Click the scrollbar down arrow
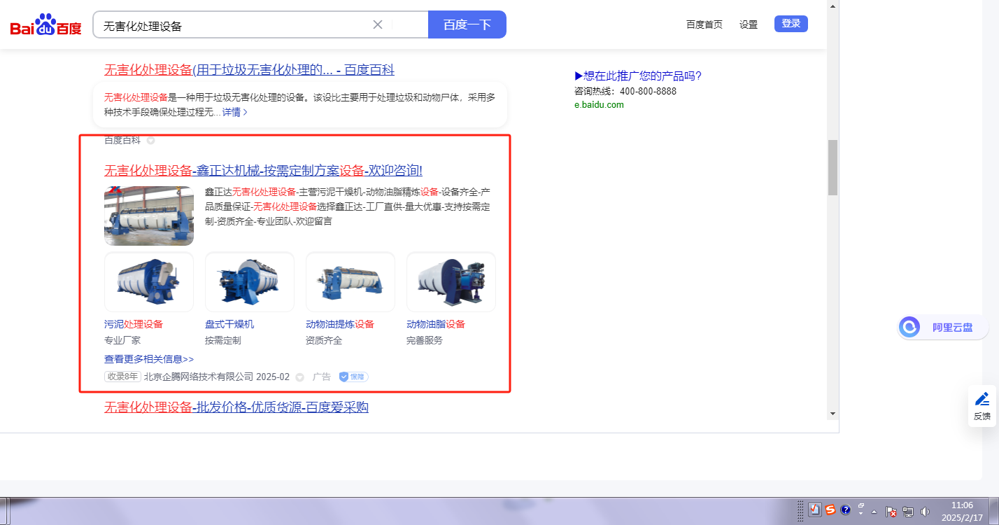 tap(832, 413)
